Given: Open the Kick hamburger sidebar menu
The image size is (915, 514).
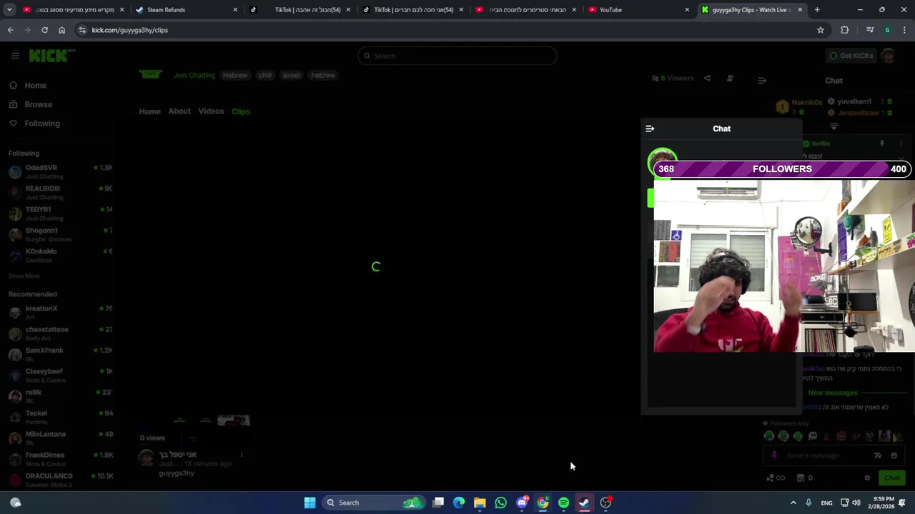Looking at the screenshot, I should pos(14,56).
